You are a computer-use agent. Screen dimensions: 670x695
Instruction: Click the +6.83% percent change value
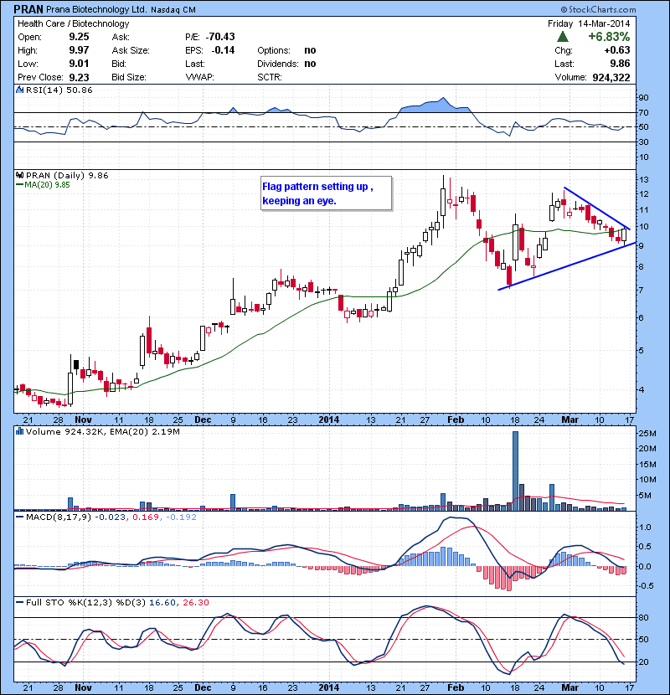tap(609, 36)
